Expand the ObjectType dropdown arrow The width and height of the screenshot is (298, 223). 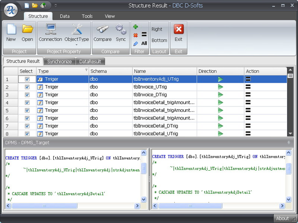coord(77,45)
